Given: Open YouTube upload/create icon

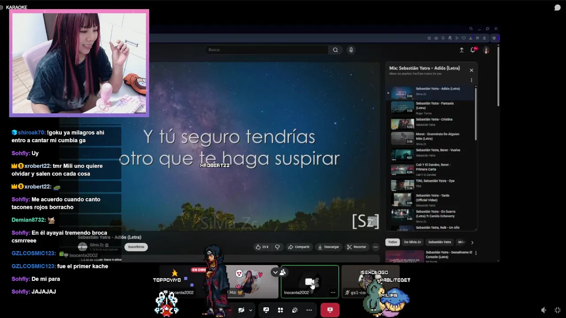Looking at the screenshot, I should tap(462, 50).
